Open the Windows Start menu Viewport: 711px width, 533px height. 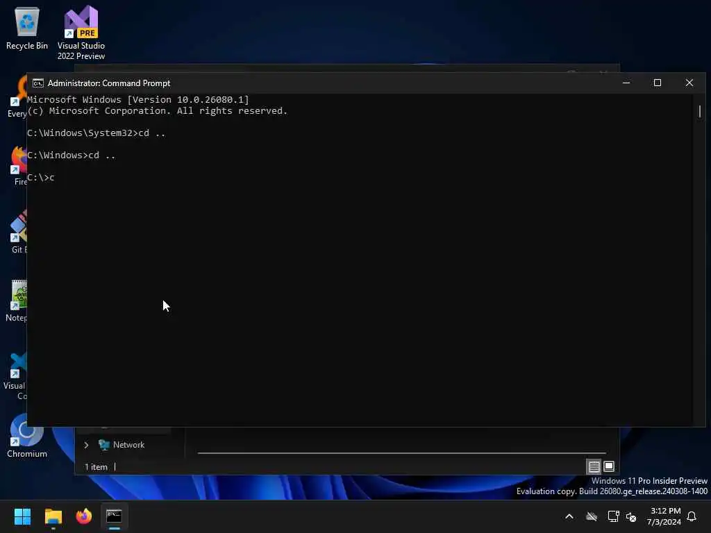[22, 516]
